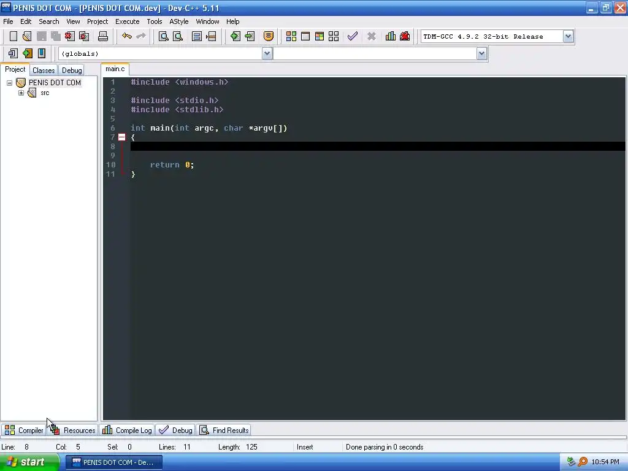628x471 pixels.
Task: Open the Search menu
Action: (x=49, y=21)
